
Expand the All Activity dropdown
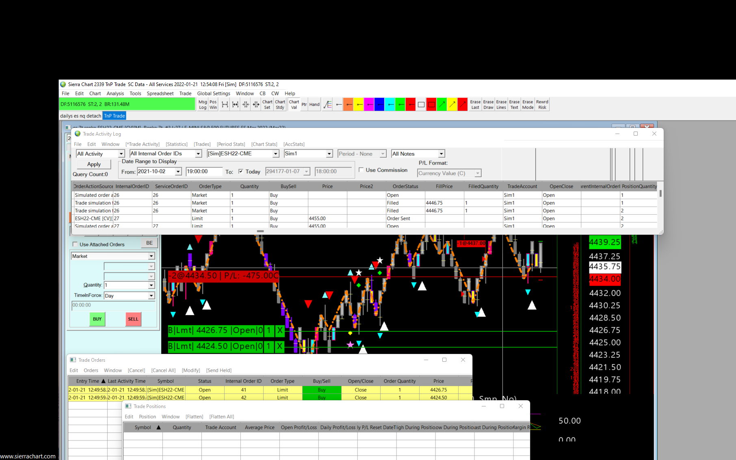tap(121, 154)
